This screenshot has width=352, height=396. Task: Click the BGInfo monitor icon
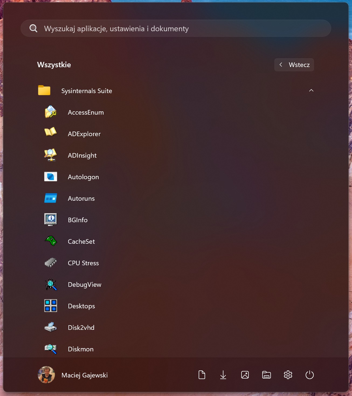point(51,220)
